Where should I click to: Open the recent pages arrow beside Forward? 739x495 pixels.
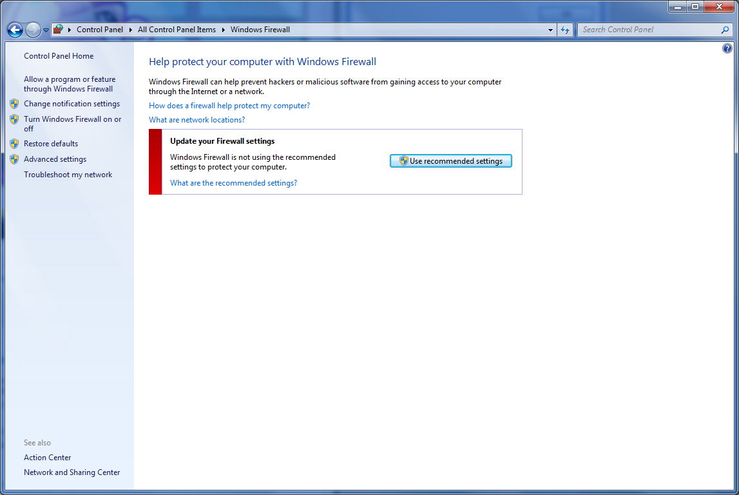[x=46, y=30]
